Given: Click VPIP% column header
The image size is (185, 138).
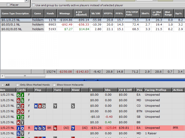Looking at the screenshot, I should point(108,13).
